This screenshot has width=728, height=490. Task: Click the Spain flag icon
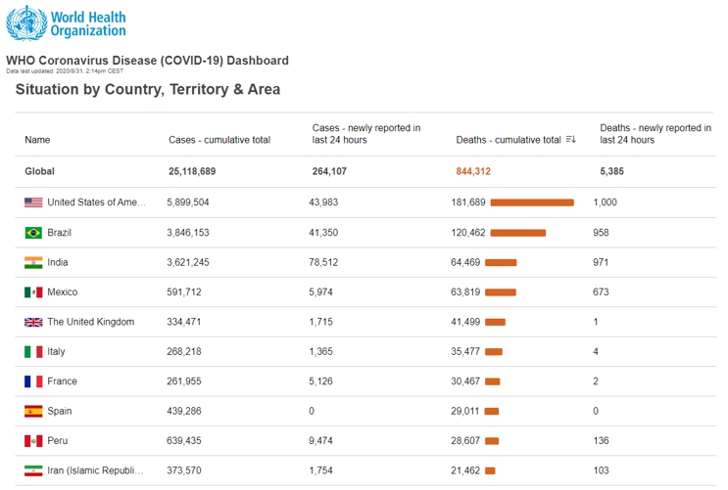tap(33, 411)
